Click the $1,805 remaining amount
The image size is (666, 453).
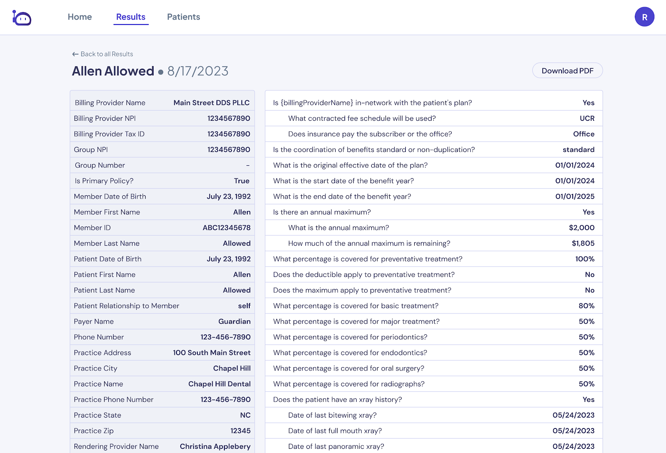(583, 243)
